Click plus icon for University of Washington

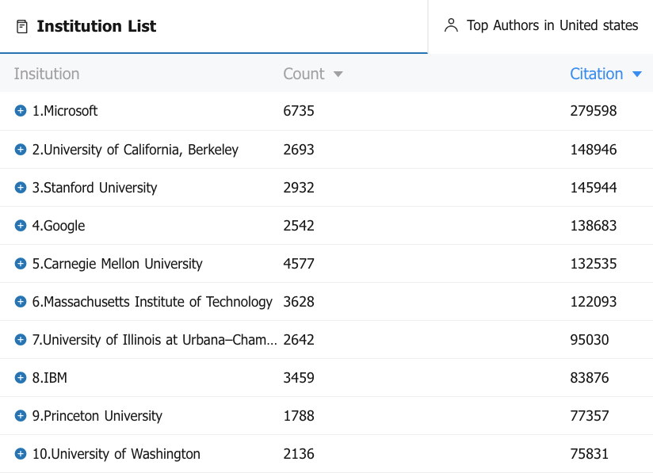point(21,453)
